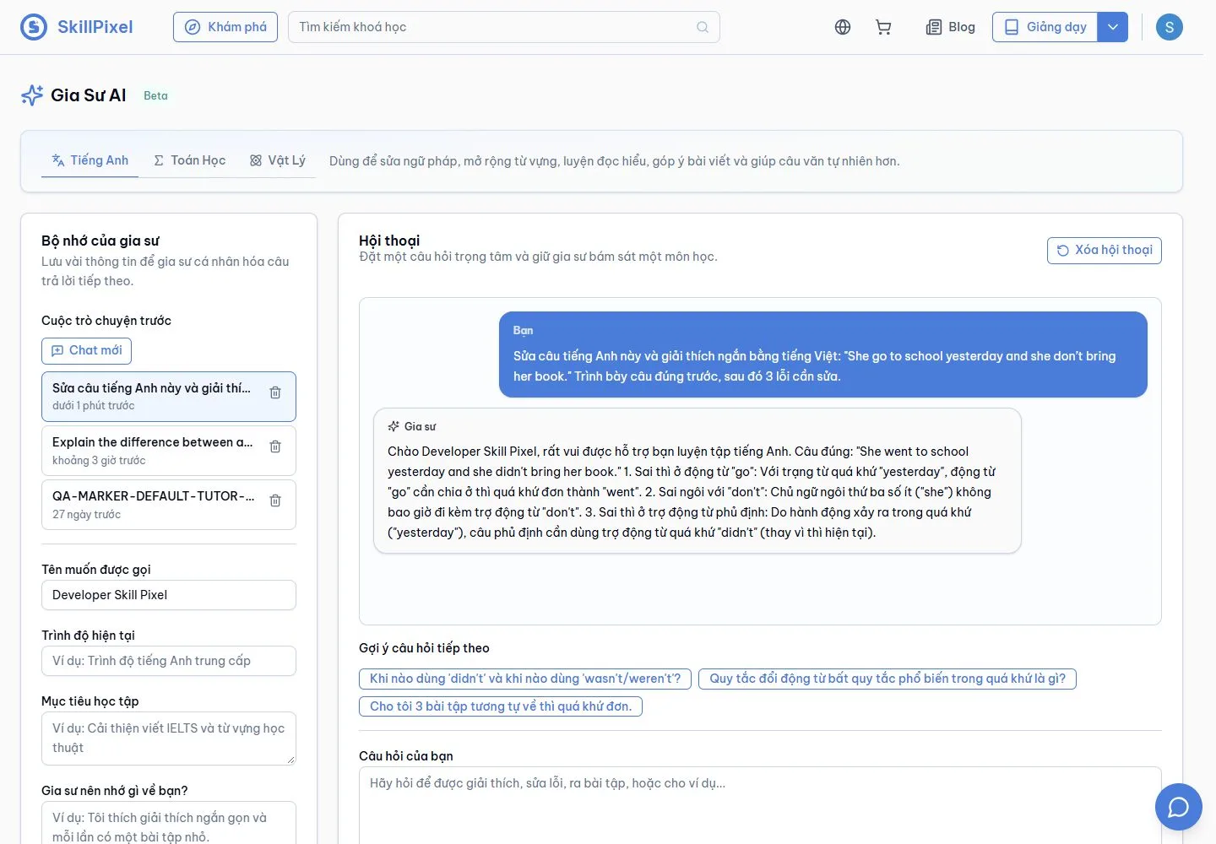
Task: Open the floating chat support bubble
Action: pyautogui.click(x=1179, y=807)
